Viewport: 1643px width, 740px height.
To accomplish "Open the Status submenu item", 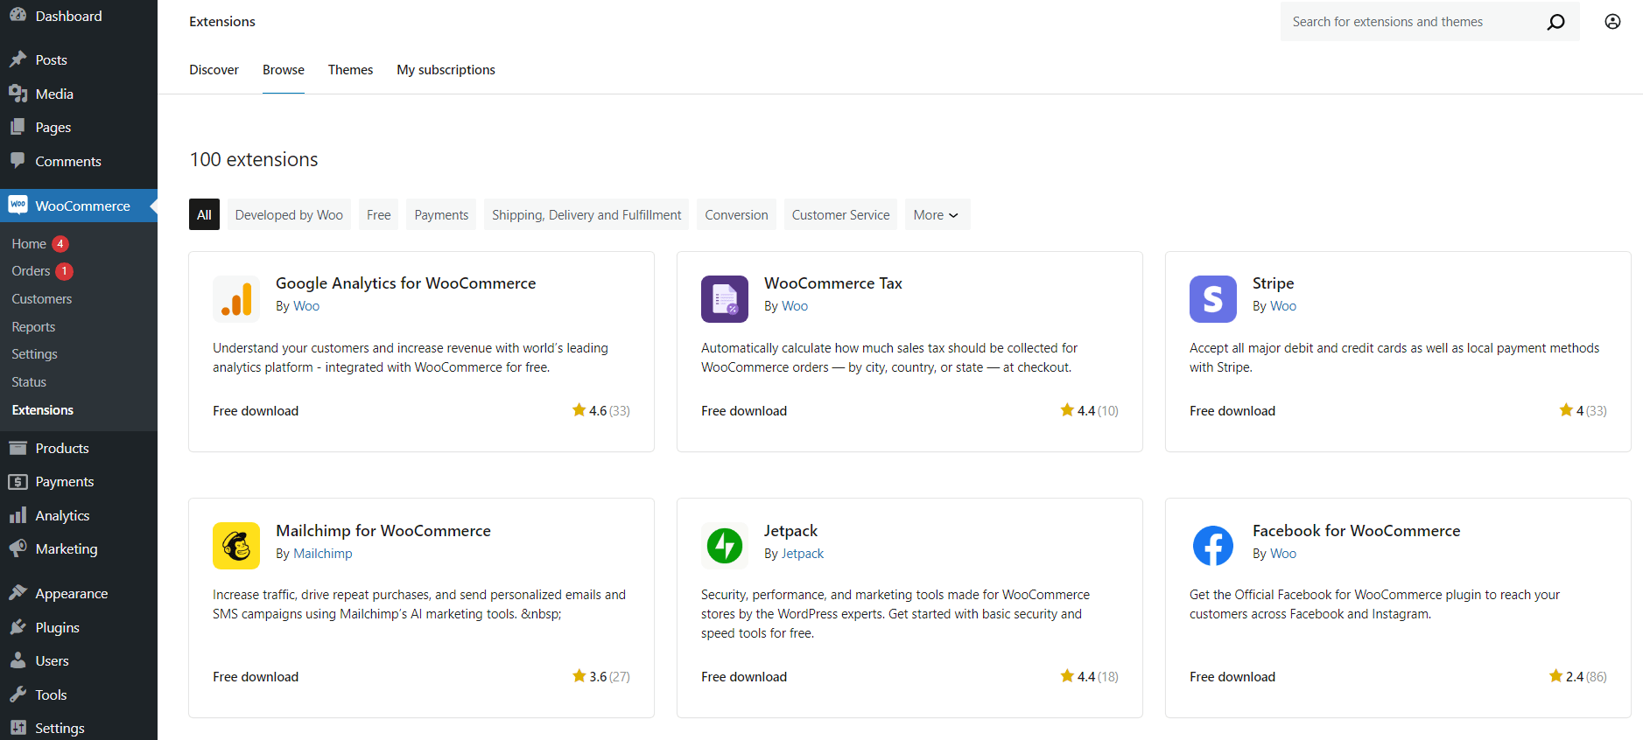I will [x=29, y=382].
